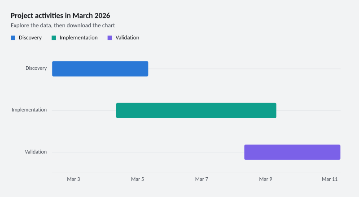The image size is (359, 197).
Task: Click the Validation row axis label
Action: point(36,152)
